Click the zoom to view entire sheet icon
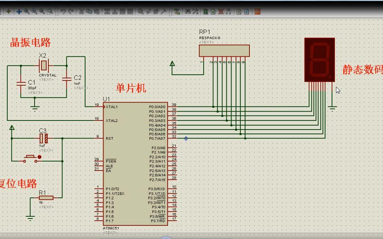This screenshot has height=239, width=383. pos(42,11)
